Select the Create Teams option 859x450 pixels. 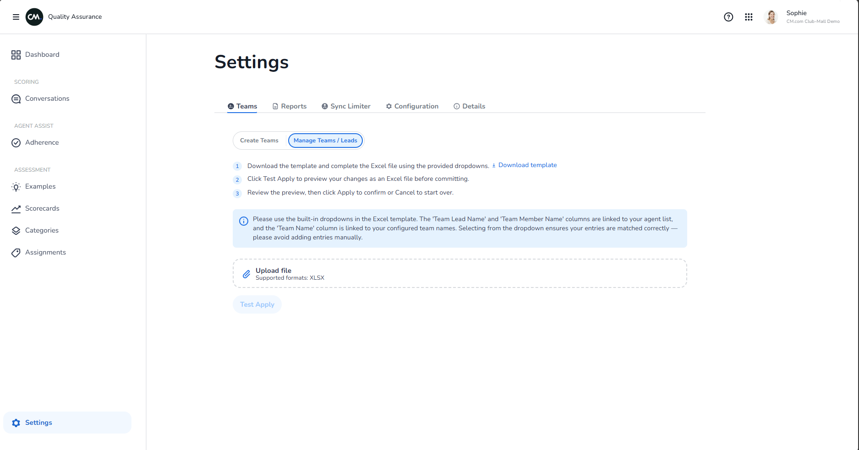259,141
